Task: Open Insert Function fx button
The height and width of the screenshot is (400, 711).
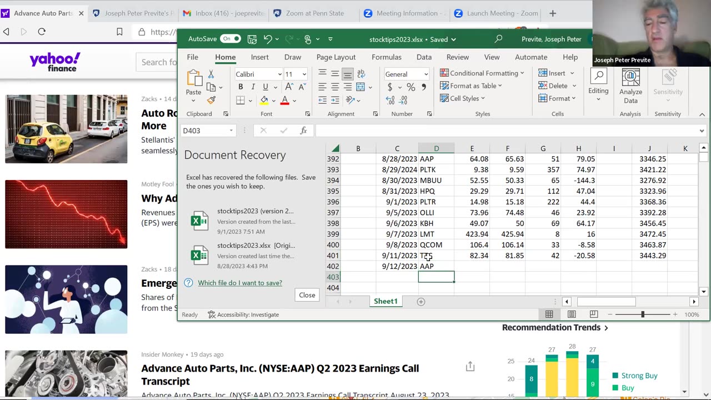Action: [303, 131]
